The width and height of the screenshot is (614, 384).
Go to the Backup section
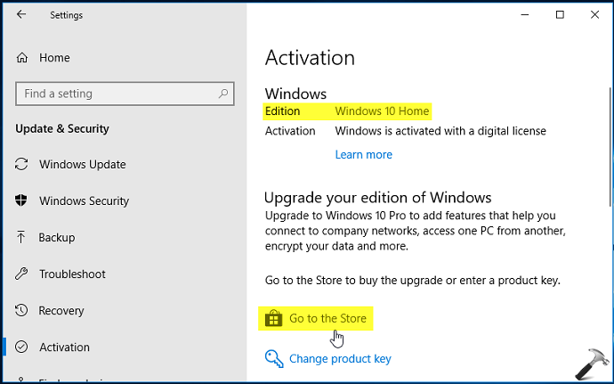[57, 237]
